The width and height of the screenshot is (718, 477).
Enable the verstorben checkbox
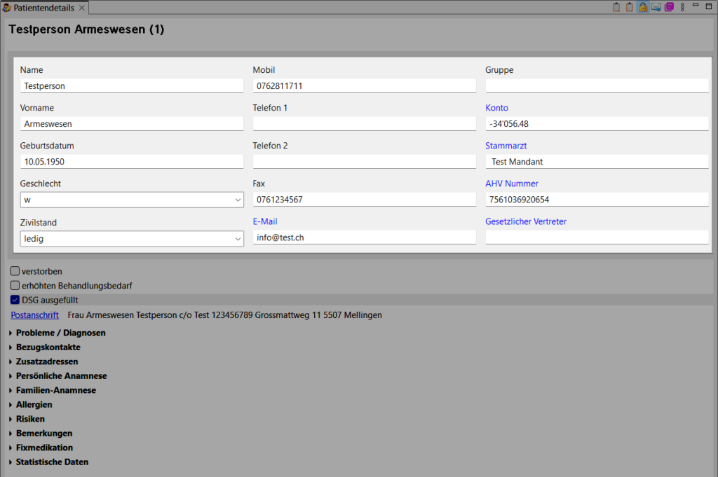(x=15, y=271)
